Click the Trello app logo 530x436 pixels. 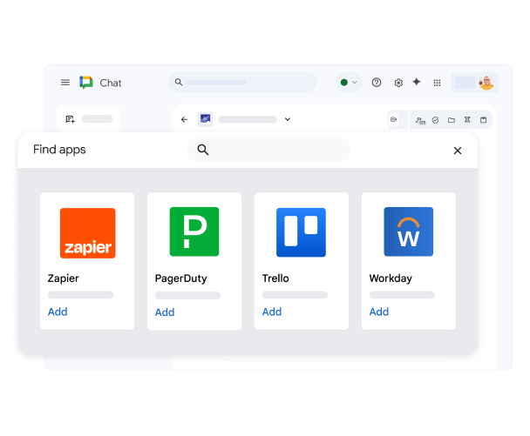point(301,232)
